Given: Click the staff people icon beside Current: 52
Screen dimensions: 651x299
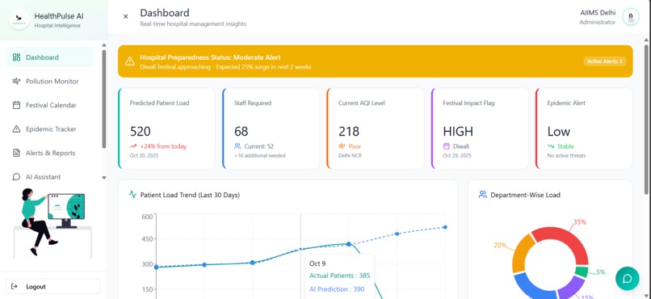Looking at the screenshot, I should pos(237,146).
